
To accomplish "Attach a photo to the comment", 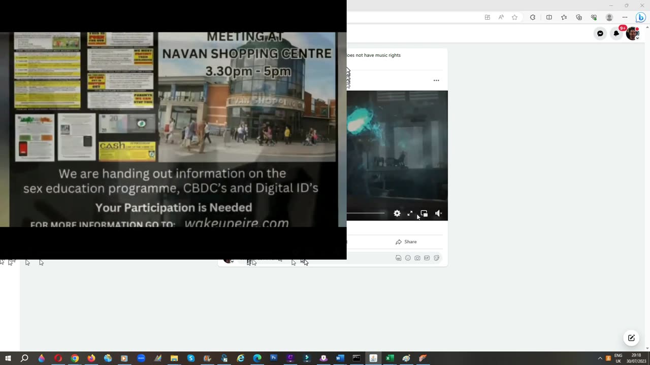I will (417, 258).
